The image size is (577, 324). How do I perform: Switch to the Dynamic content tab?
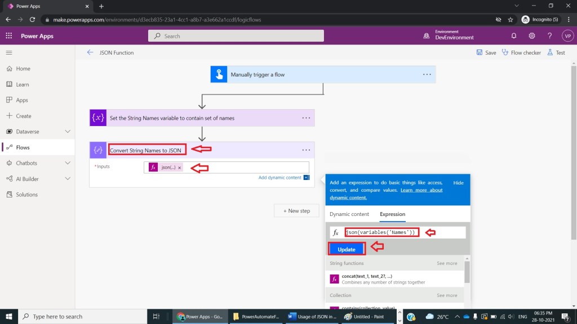click(349, 214)
